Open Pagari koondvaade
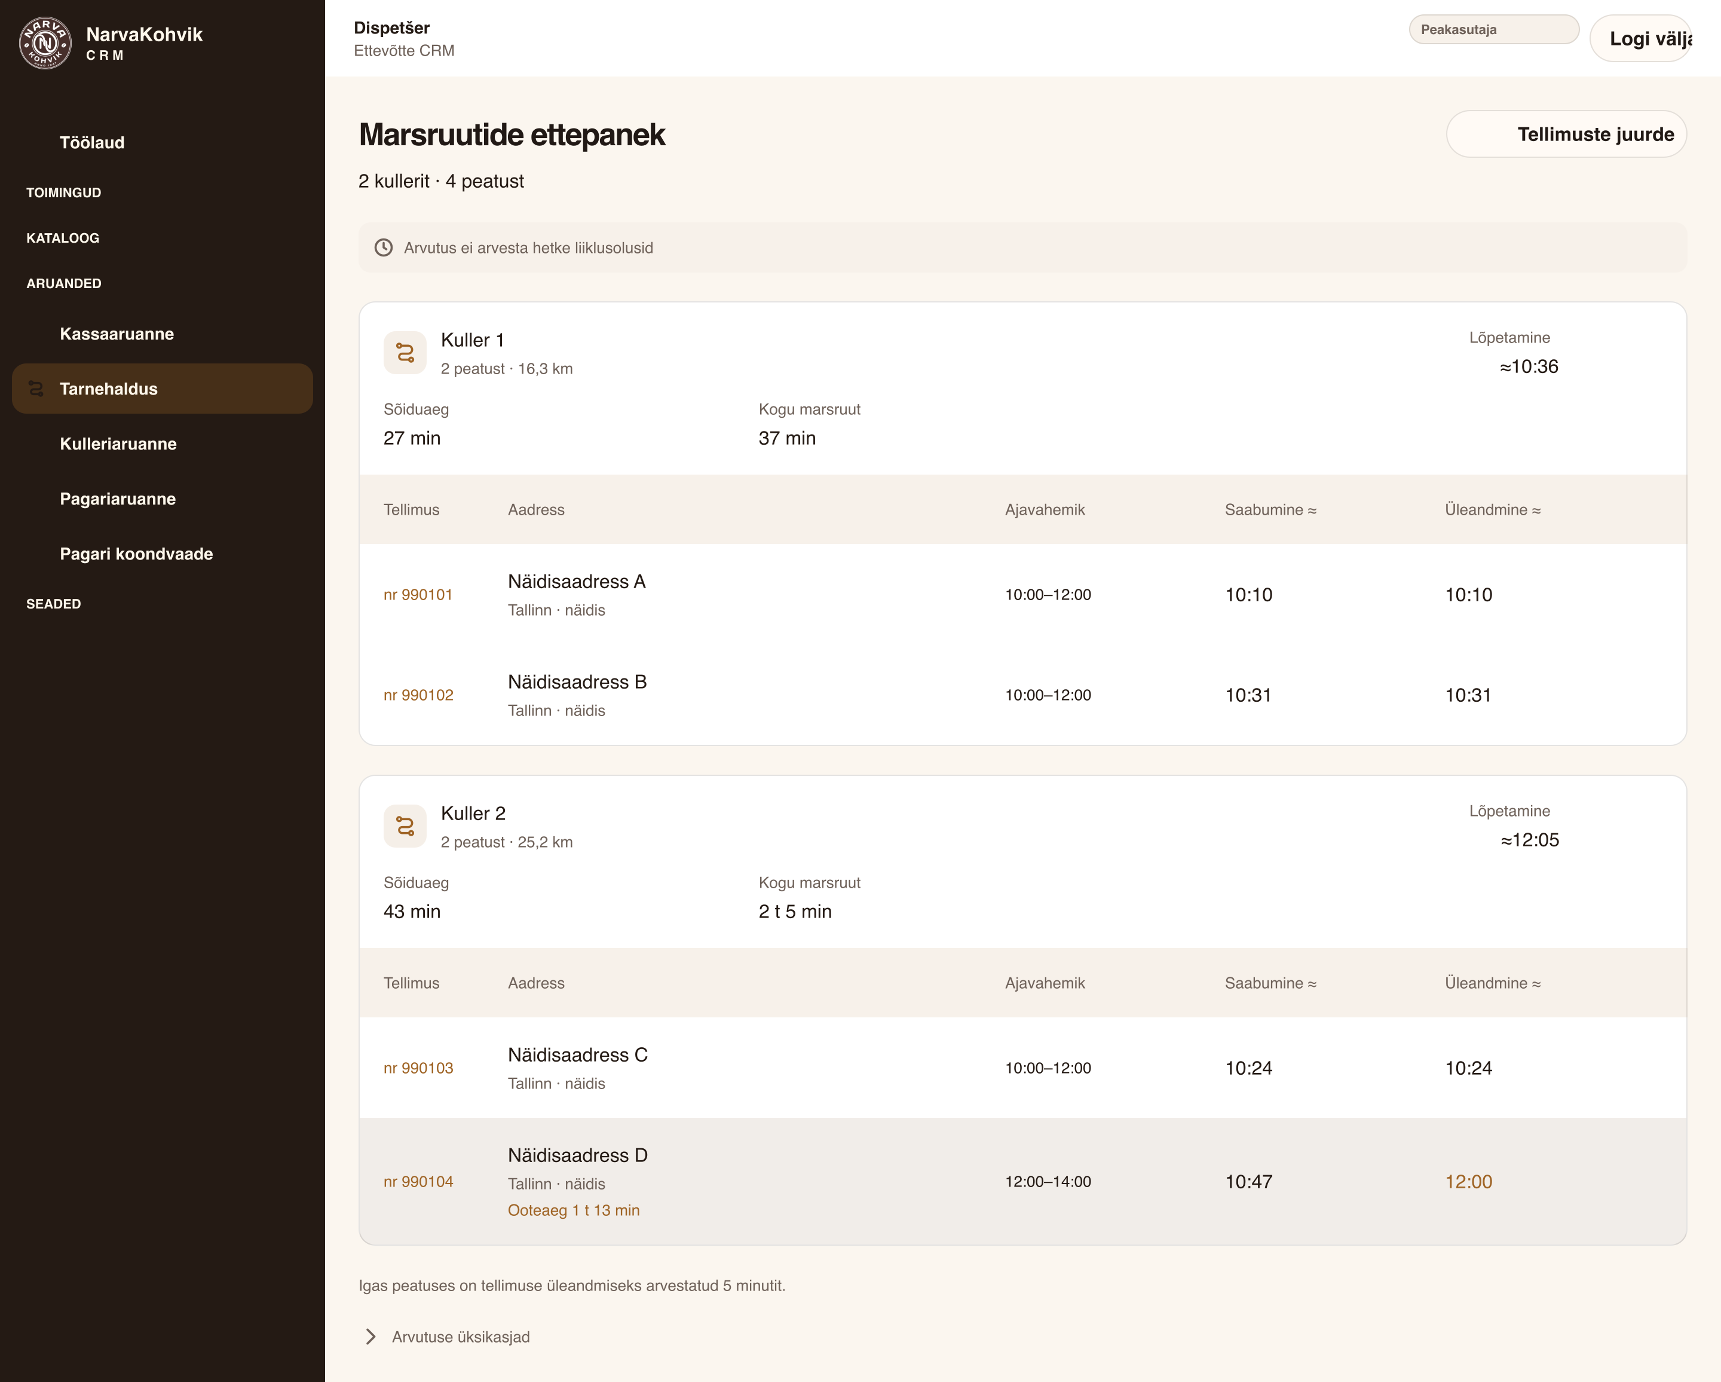The image size is (1721, 1382). (x=162, y=554)
